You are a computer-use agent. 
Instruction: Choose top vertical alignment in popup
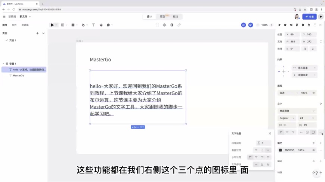[x=256, y=150]
